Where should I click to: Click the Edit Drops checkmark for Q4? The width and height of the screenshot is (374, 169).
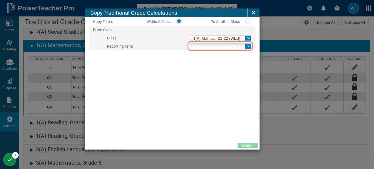[x=327, y=108]
